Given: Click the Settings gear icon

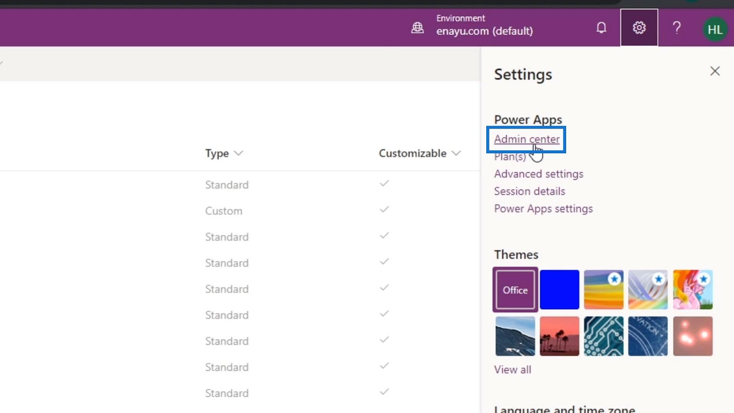Looking at the screenshot, I should coord(639,28).
